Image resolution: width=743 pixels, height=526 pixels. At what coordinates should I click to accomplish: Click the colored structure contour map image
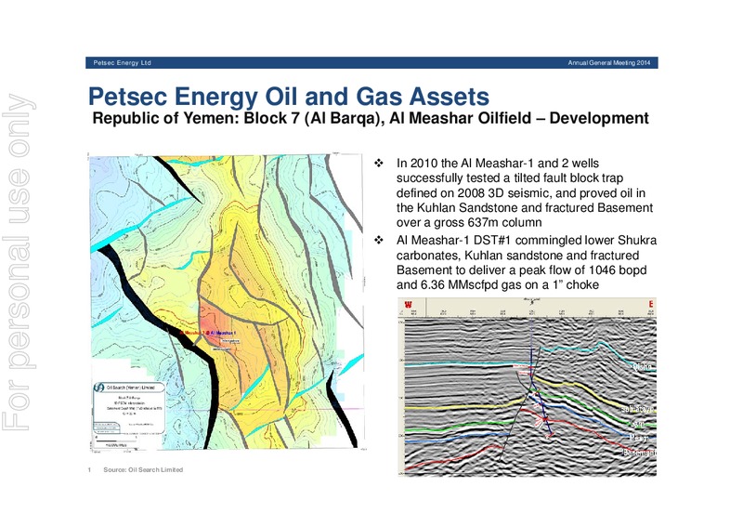pos(227,302)
